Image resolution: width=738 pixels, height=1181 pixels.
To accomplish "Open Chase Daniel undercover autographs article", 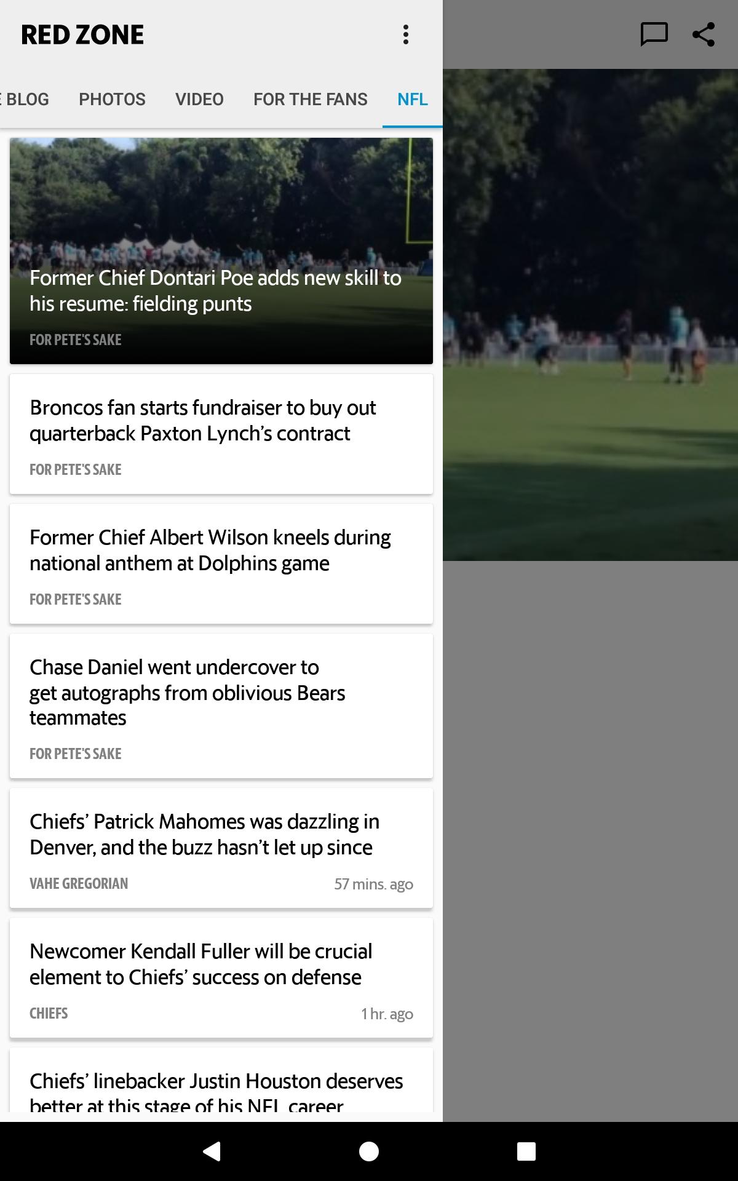I will (221, 706).
